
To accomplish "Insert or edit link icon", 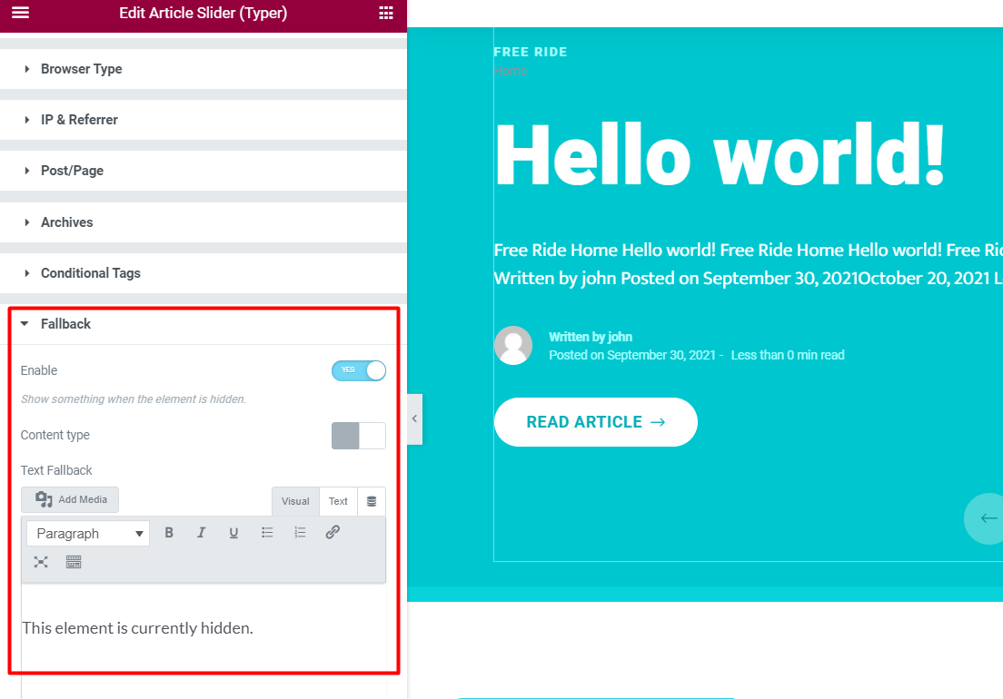I will click(333, 532).
